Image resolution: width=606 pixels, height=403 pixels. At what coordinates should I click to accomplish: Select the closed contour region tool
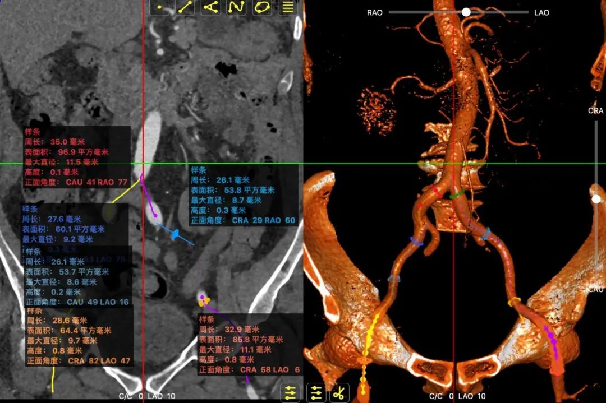262,7
